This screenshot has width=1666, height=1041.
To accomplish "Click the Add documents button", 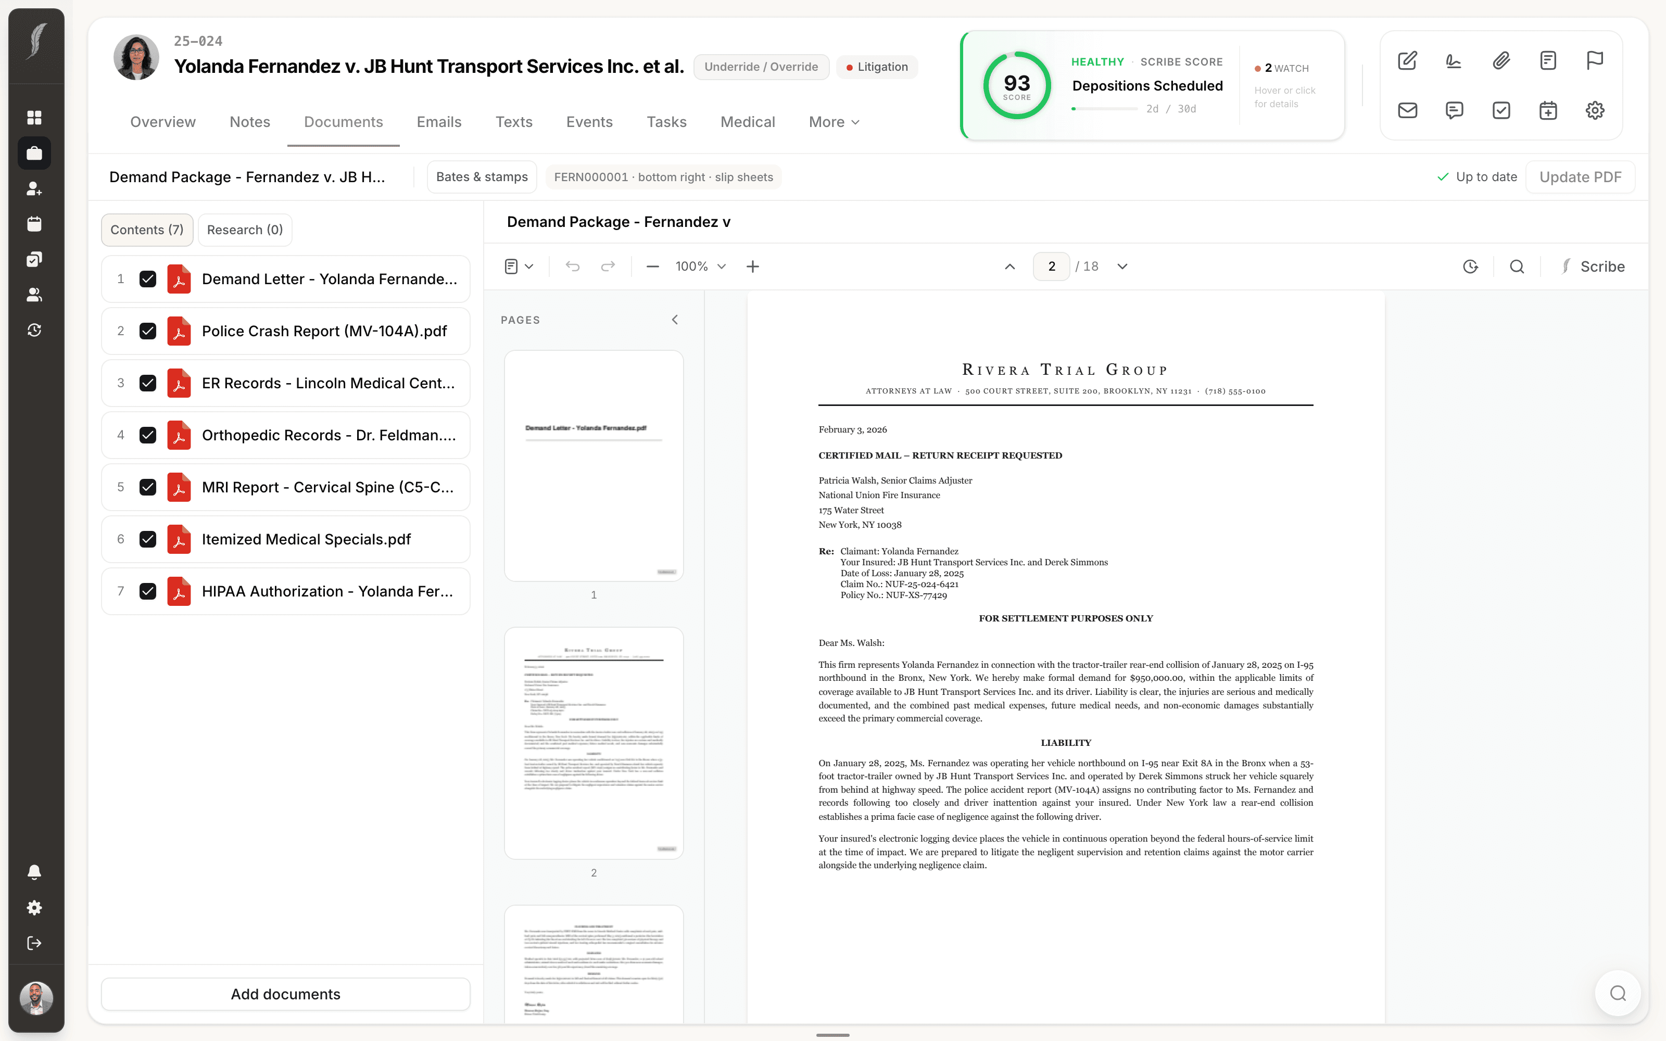I will pos(285,994).
